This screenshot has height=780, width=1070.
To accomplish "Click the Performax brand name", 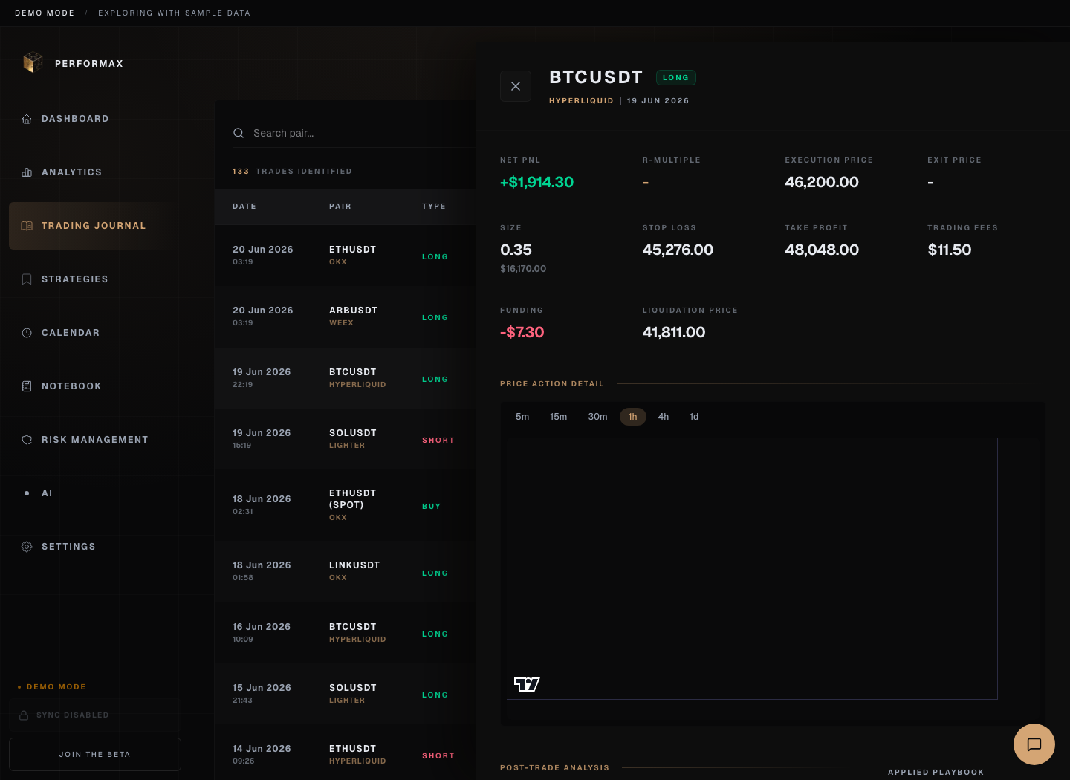I will click(x=89, y=64).
